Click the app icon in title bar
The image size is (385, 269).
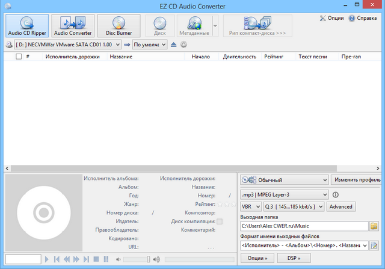click(x=8, y=6)
